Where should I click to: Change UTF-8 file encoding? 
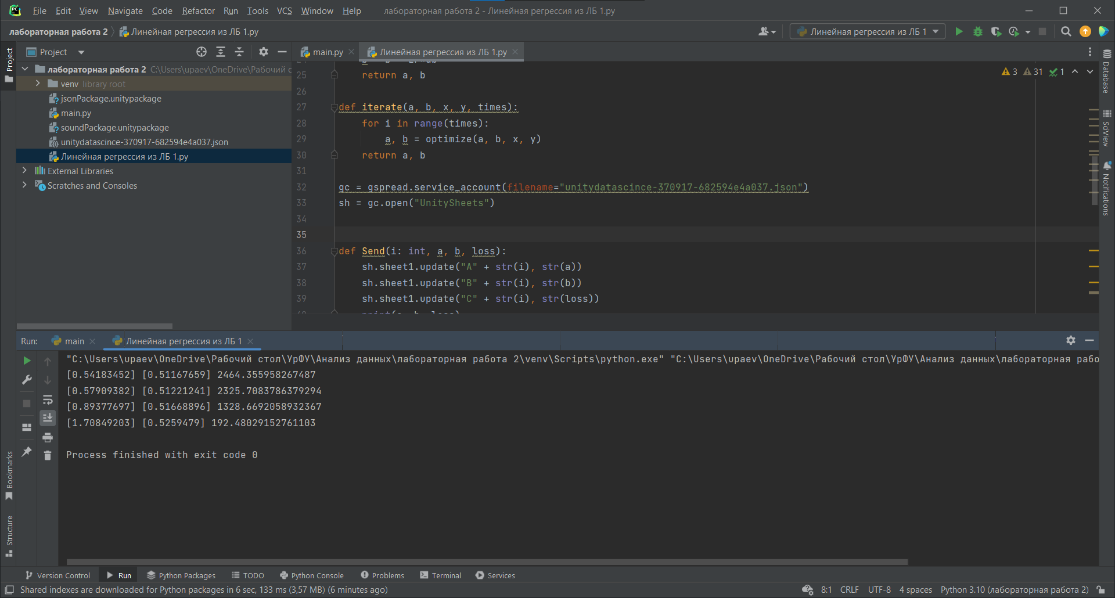[879, 590]
